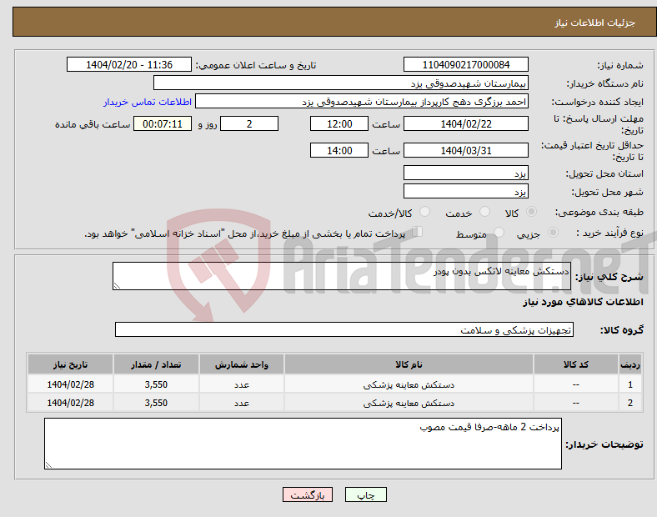The width and height of the screenshot is (657, 517).
Task: Click the تعداد / مقدار column header
Action: point(156,364)
